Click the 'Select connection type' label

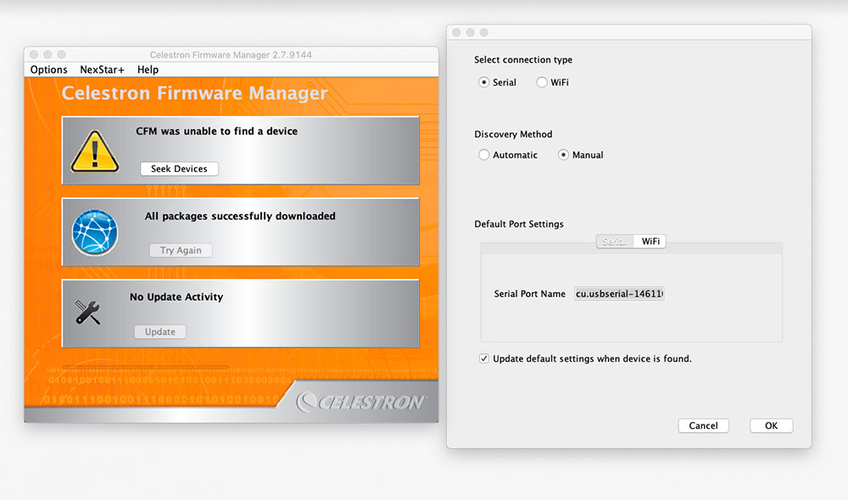(523, 60)
